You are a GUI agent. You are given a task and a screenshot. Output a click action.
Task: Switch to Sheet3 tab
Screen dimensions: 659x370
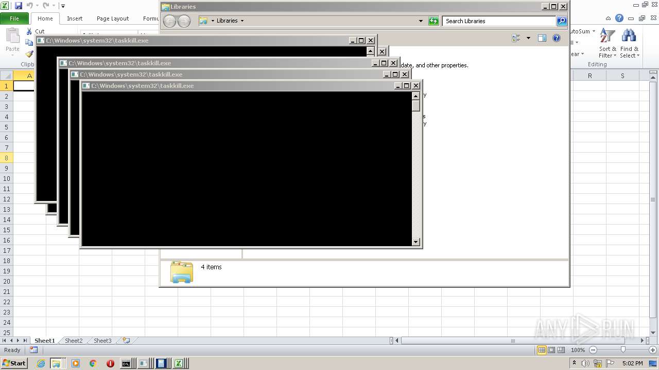(102, 341)
